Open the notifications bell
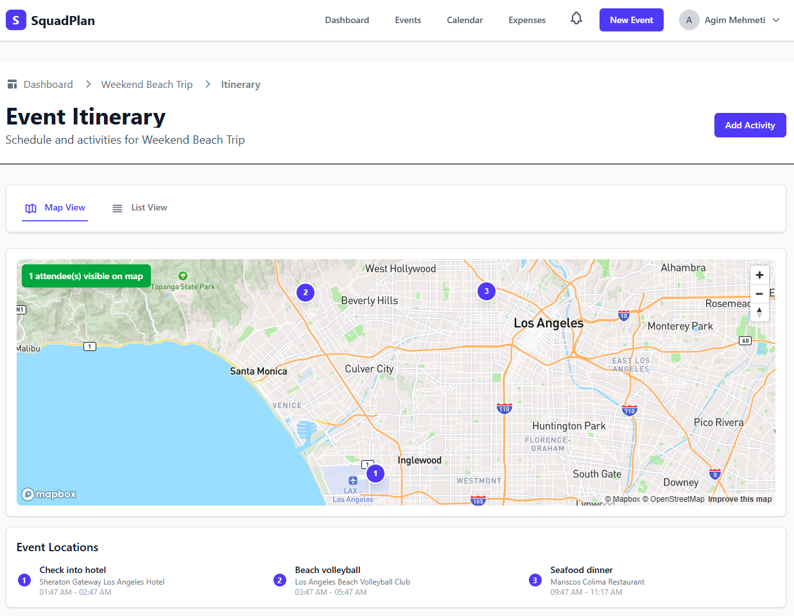Image resolution: width=794 pixels, height=616 pixels. point(576,19)
